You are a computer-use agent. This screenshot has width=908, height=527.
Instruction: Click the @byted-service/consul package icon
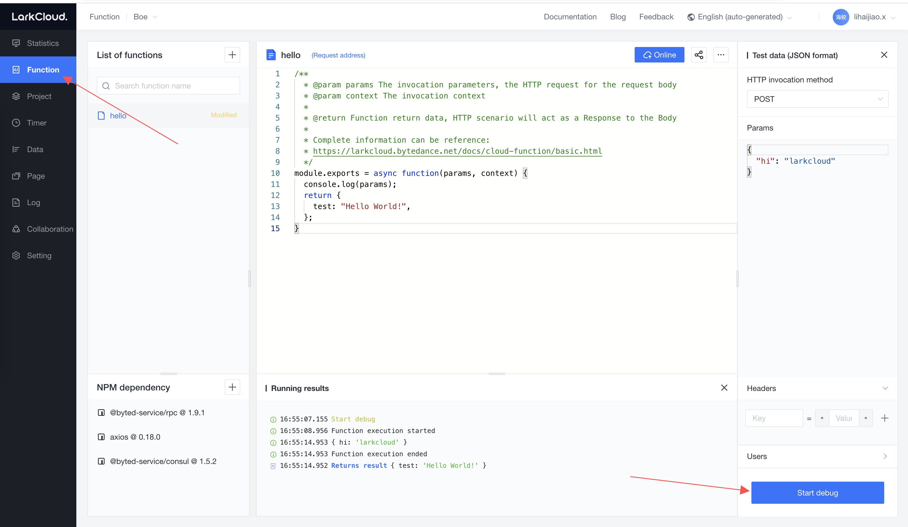pos(101,461)
